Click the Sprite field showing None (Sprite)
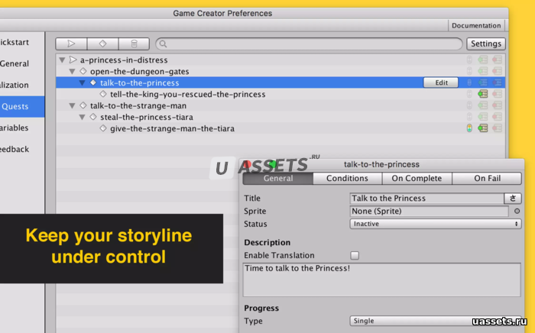This screenshot has width=535, height=333. (x=430, y=211)
